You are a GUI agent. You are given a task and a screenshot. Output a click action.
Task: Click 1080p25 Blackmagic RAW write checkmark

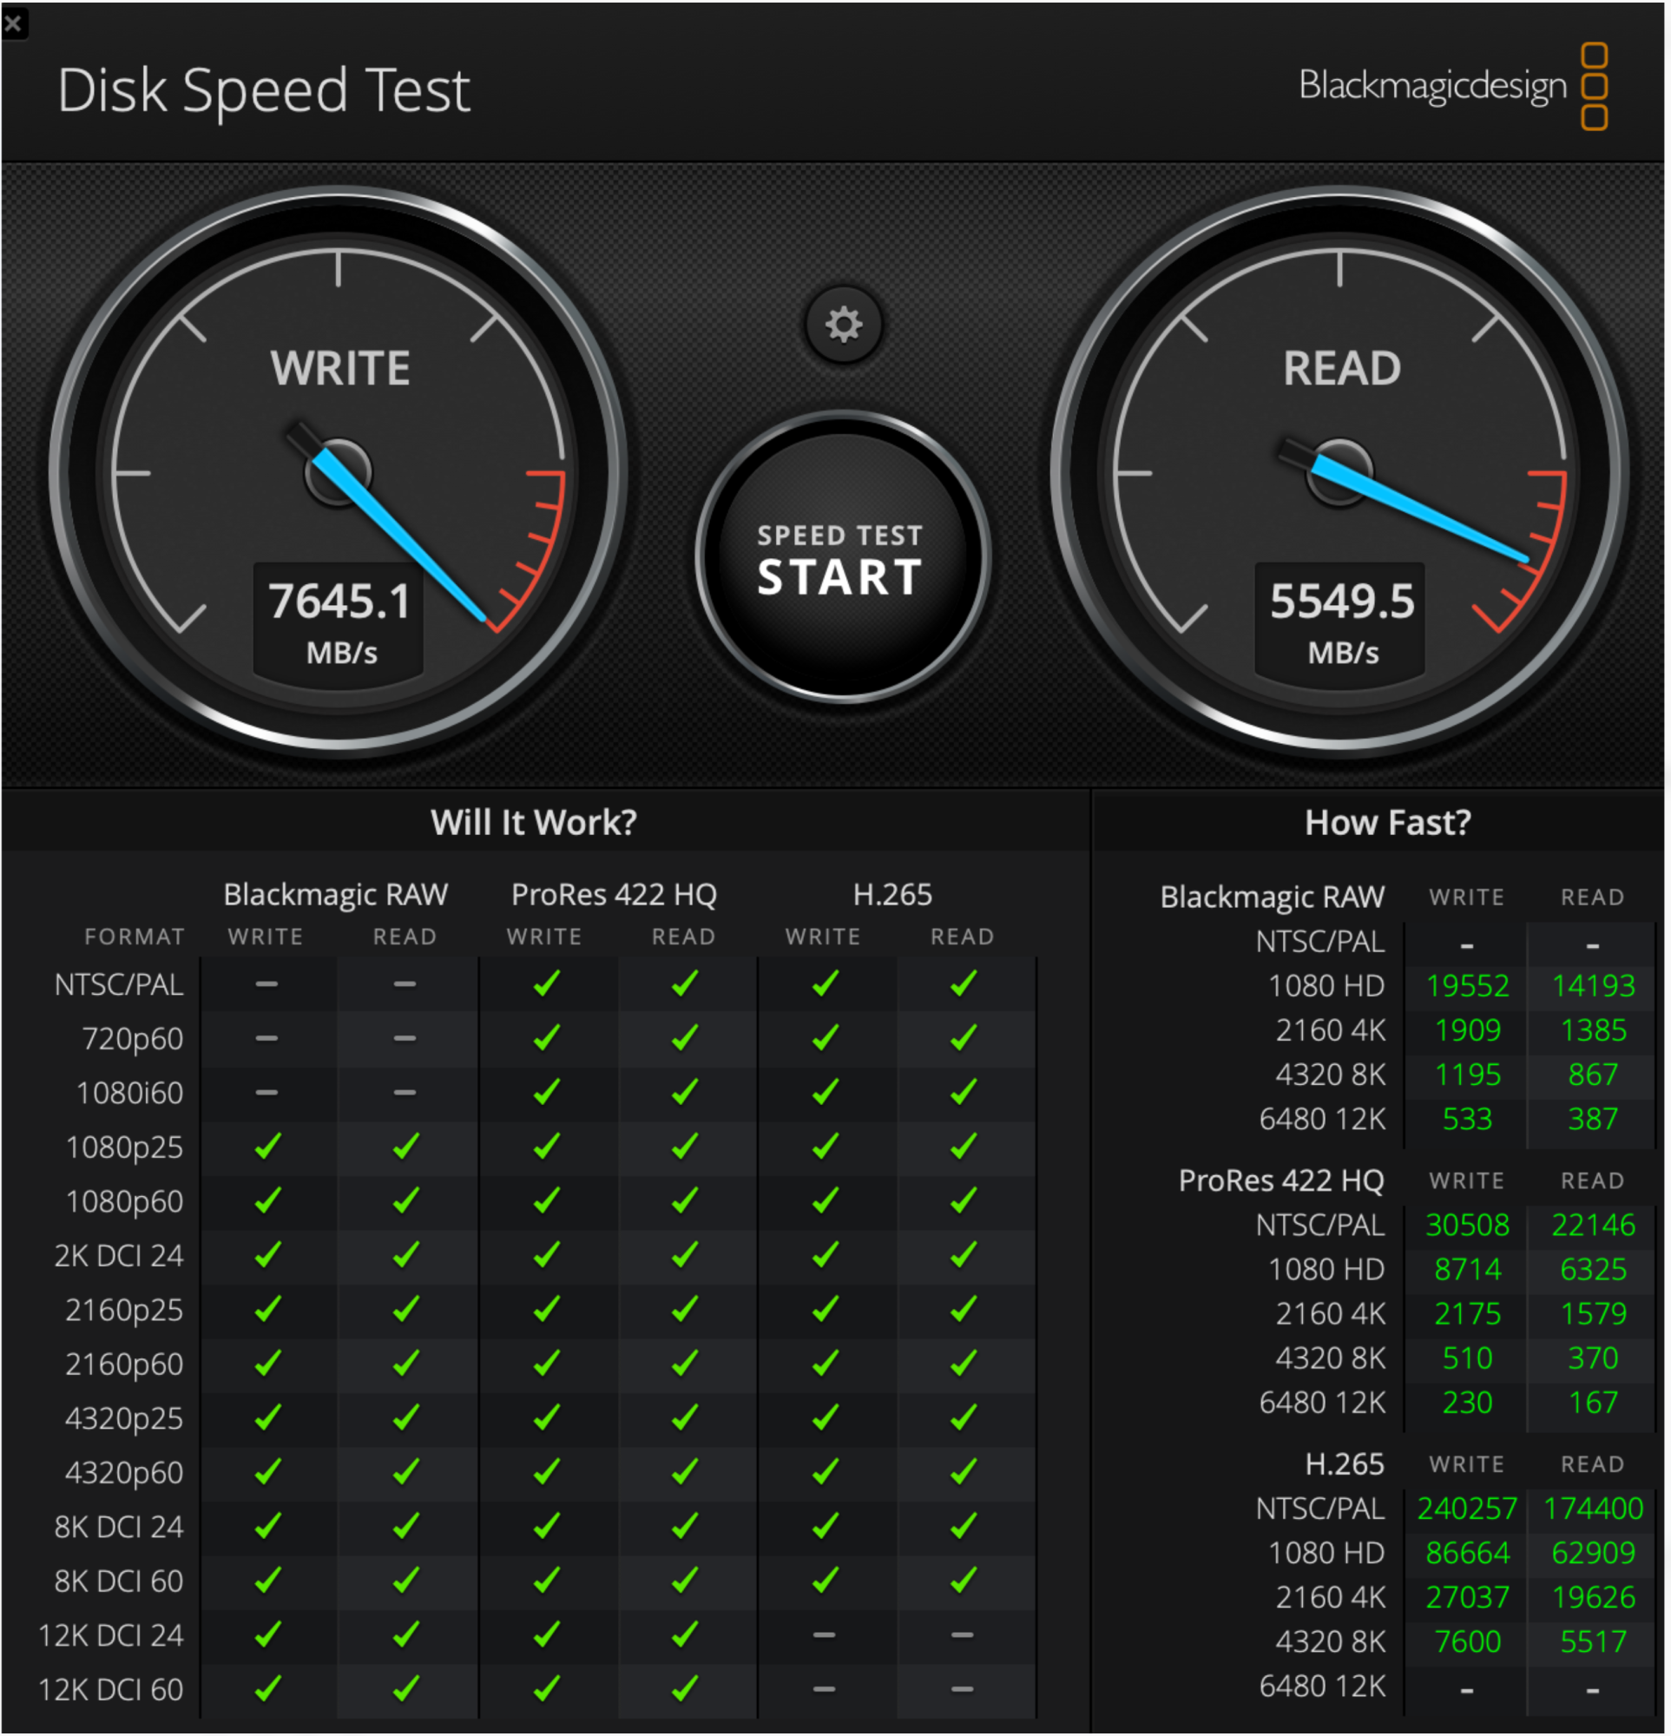coord(266,1146)
